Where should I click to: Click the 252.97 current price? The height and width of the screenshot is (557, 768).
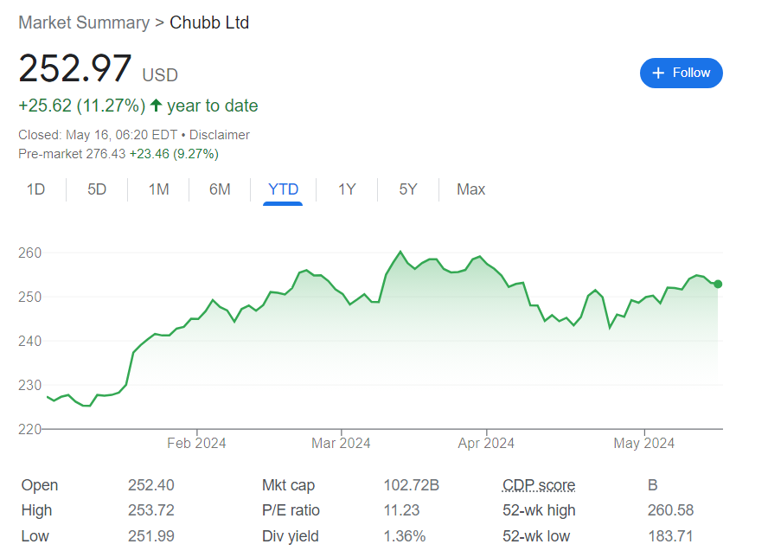click(75, 68)
